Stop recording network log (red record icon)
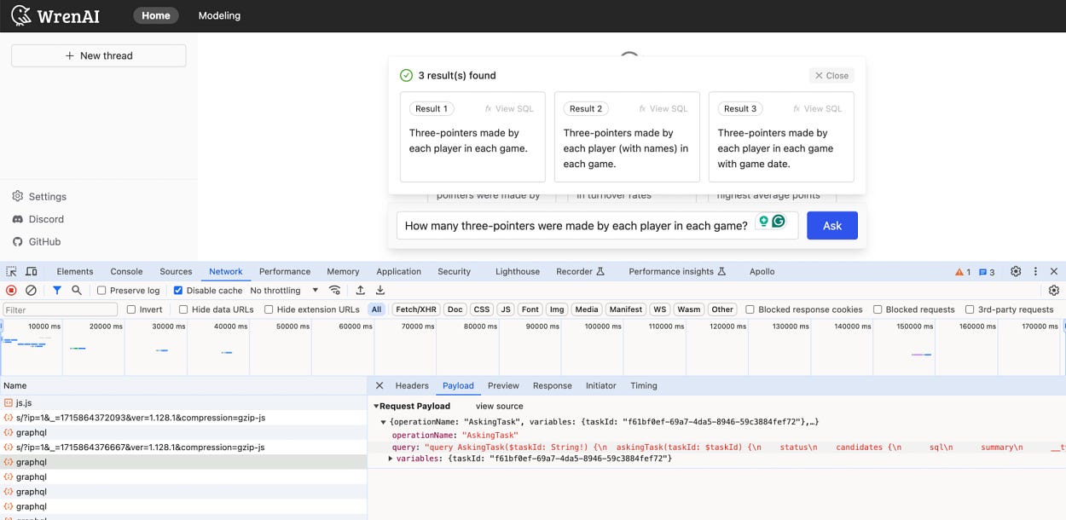Screen dimensions: 1066x520 pyautogui.click(x=10, y=290)
